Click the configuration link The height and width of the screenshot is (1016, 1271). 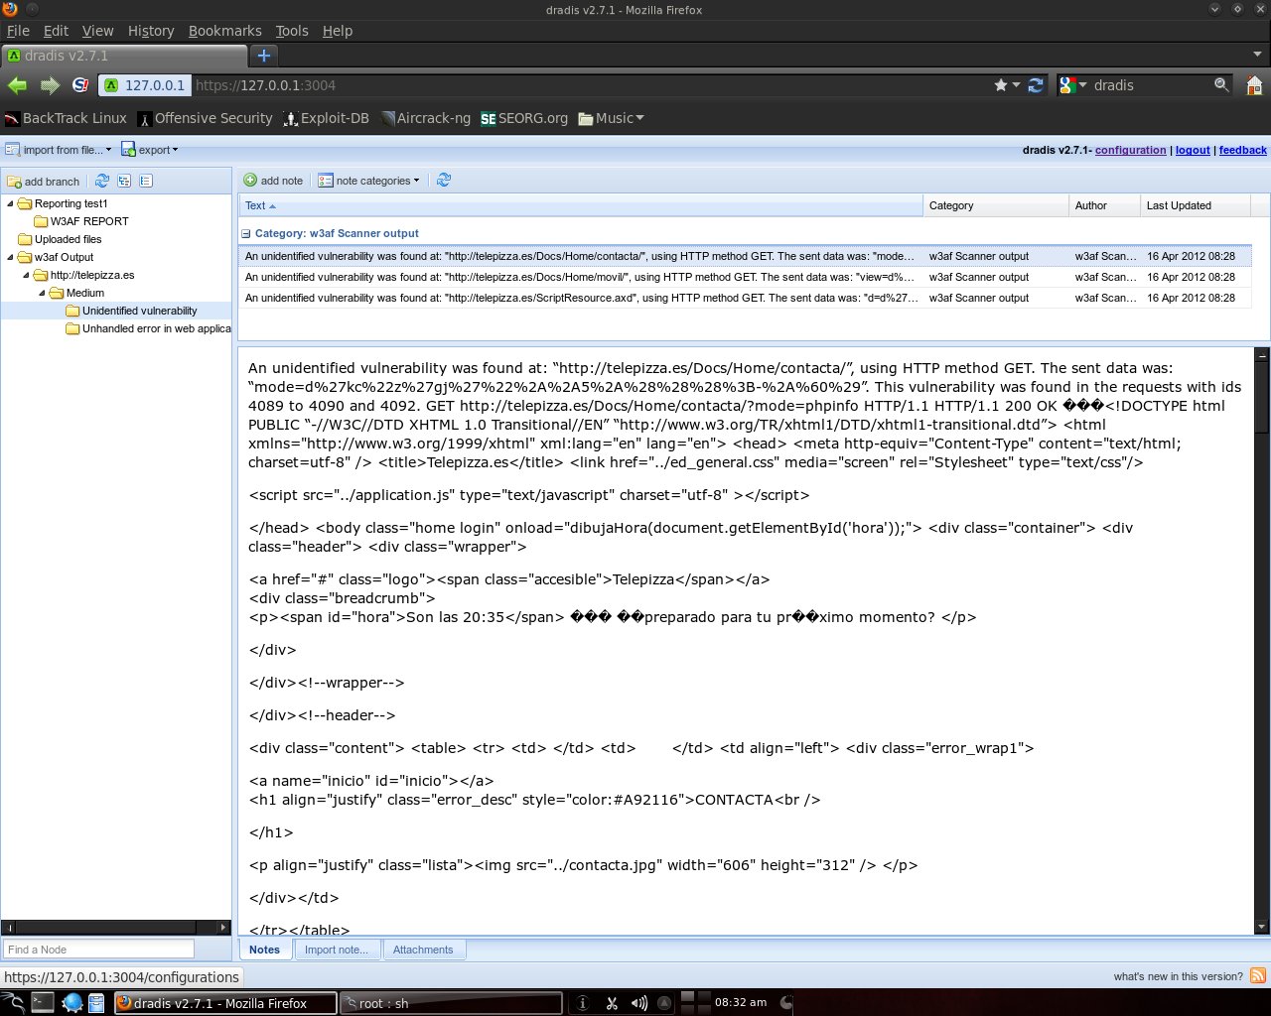1130,150
